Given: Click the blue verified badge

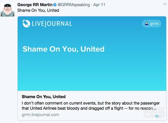Looking at the screenshot, I should click(x=55, y=5).
